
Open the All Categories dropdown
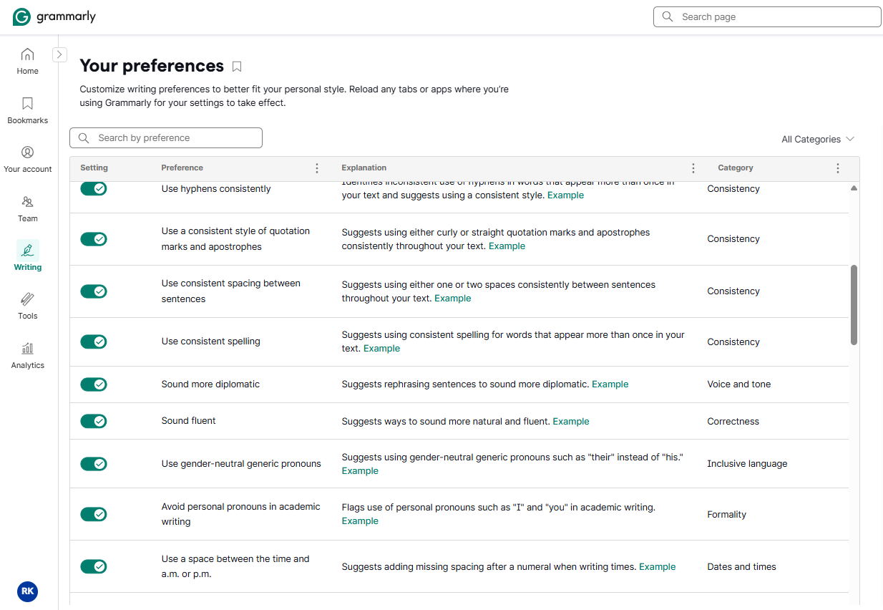pos(818,139)
